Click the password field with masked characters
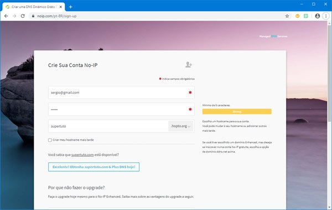332x210 pixels. [x=121, y=109]
